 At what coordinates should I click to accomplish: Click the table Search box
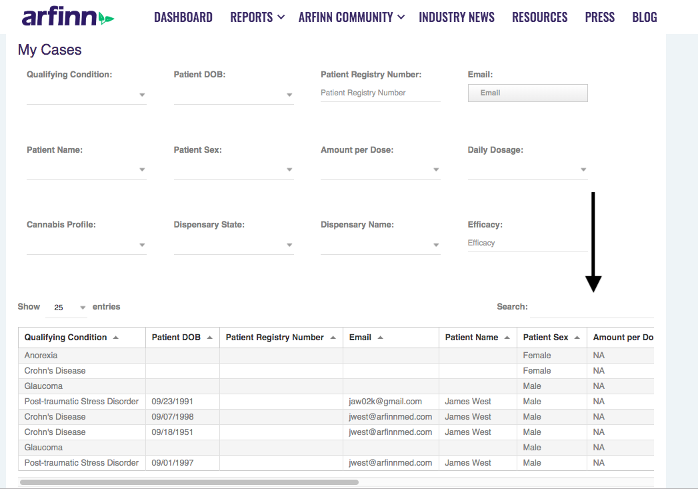(591, 308)
